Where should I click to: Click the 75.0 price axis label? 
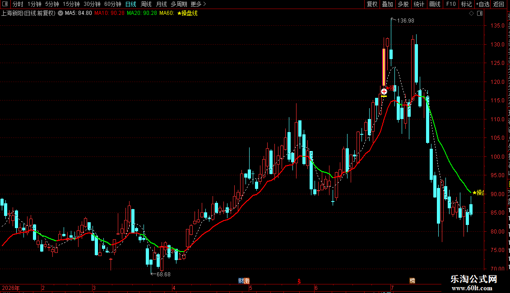tap(497, 250)
